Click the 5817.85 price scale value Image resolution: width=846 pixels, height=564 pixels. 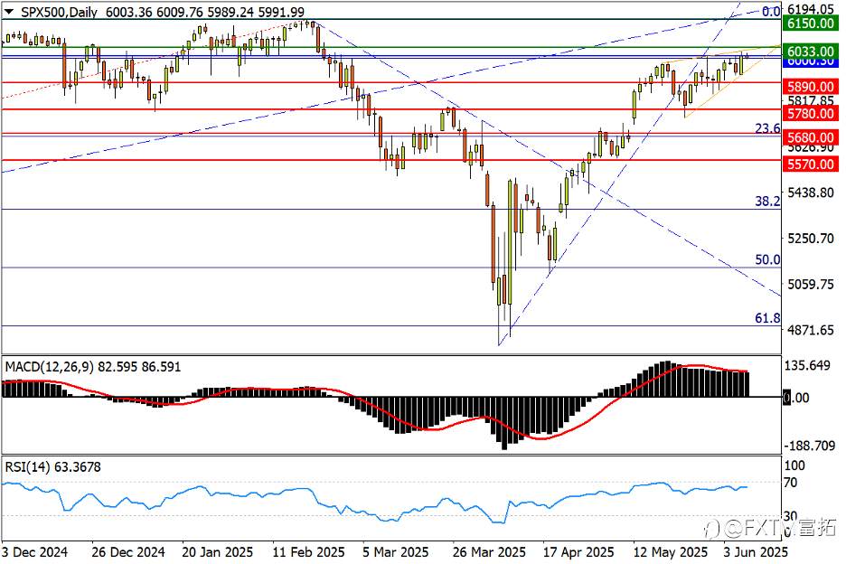click(811, 100)
